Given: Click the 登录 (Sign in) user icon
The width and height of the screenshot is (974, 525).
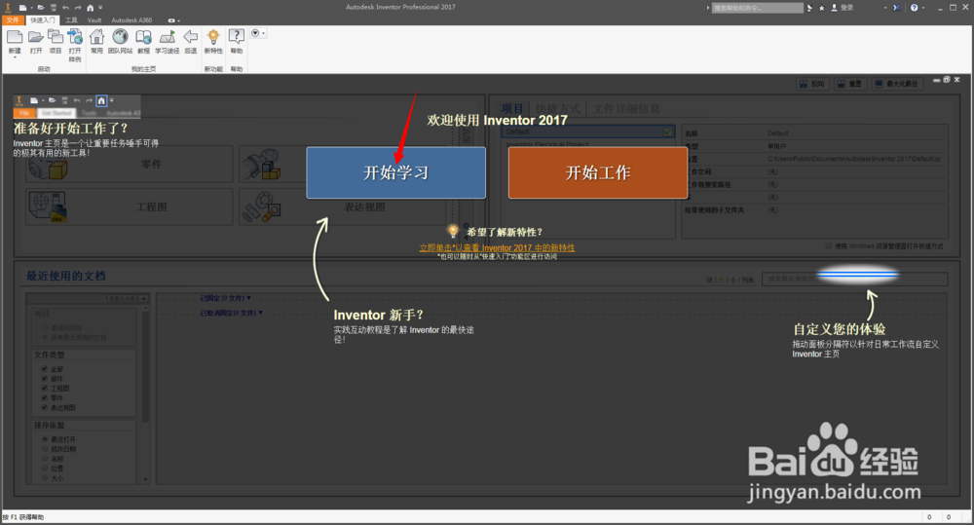Looking at the screenshot, I should pos(835,8).
